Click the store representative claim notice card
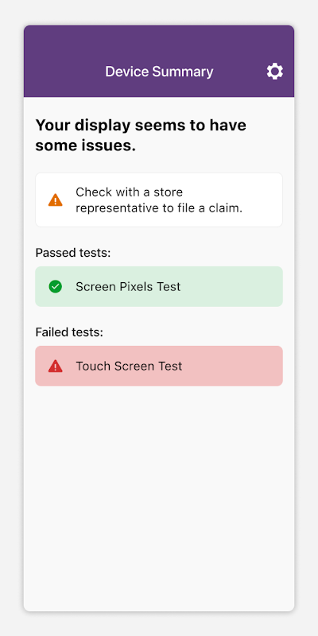The image size is (318, 636). (x=159, y=200)
